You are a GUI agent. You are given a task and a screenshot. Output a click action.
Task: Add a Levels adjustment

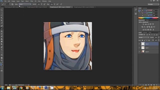(x=146, y=24)
